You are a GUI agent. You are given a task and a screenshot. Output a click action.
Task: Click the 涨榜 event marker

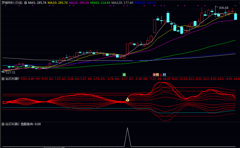coord(155,75)
